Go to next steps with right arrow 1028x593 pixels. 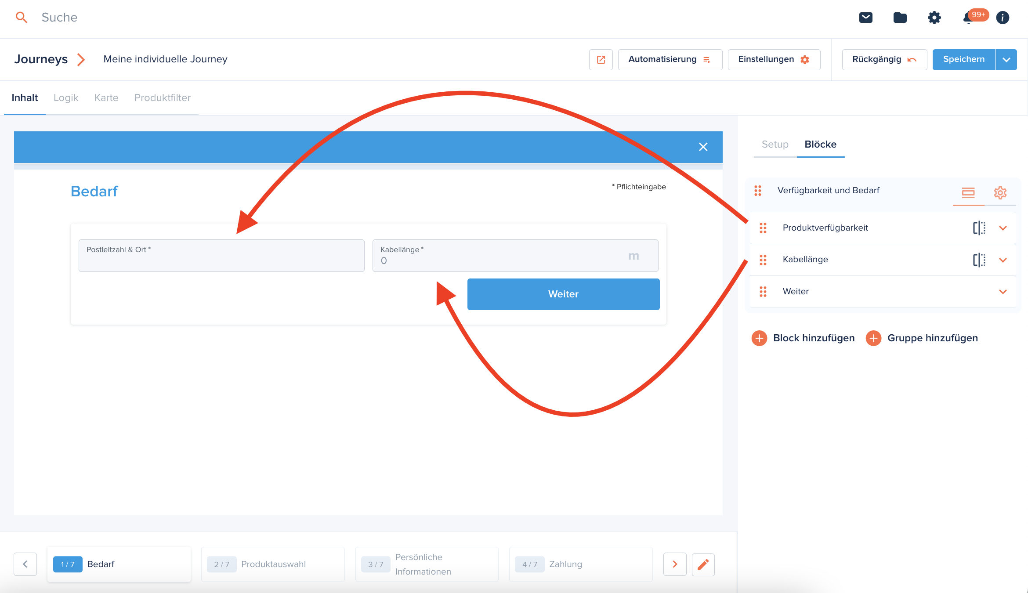[x=675, y=564]
